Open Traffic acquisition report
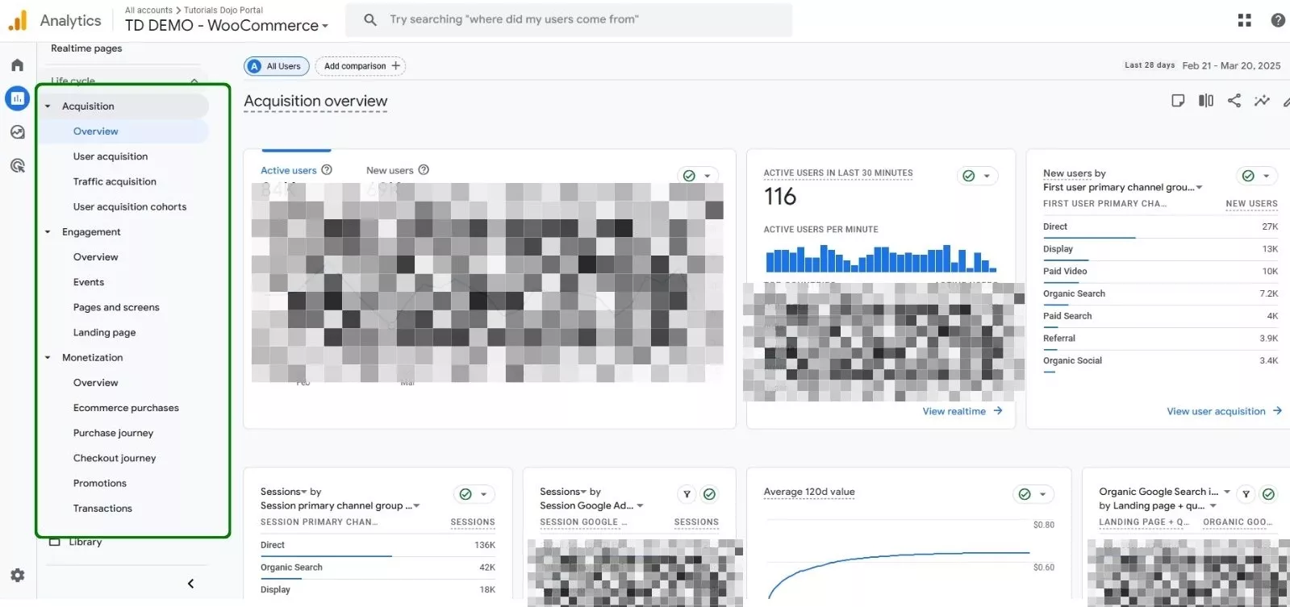Viewport: 1290px width, 607px height. [x=115, y=181]
